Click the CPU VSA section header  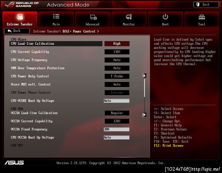(17, 109)
